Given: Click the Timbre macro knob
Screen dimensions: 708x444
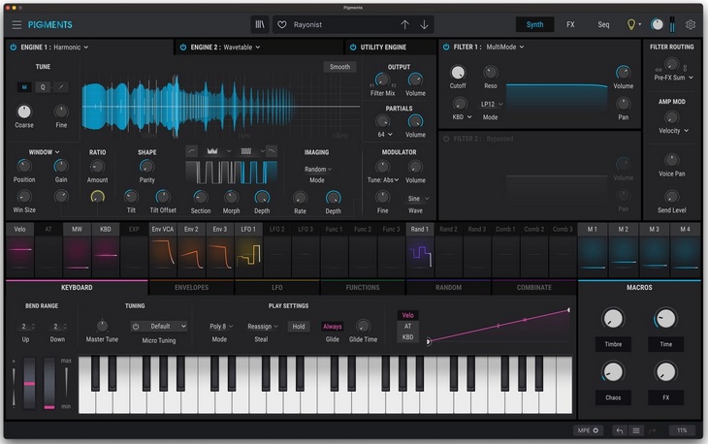Looking at the screenshot, I should (x=613, y=319).
